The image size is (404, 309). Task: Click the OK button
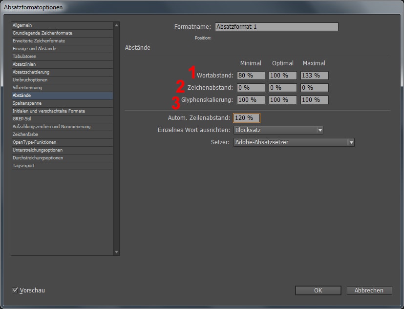pos(318,290)
